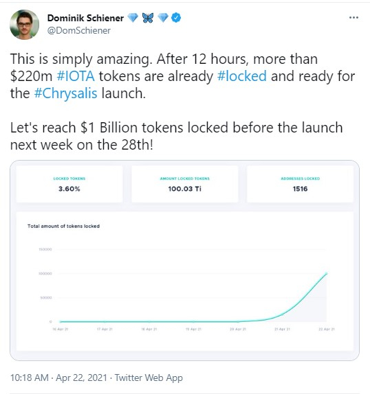Click the Addresses Locked 1516 card

[300, 184]
